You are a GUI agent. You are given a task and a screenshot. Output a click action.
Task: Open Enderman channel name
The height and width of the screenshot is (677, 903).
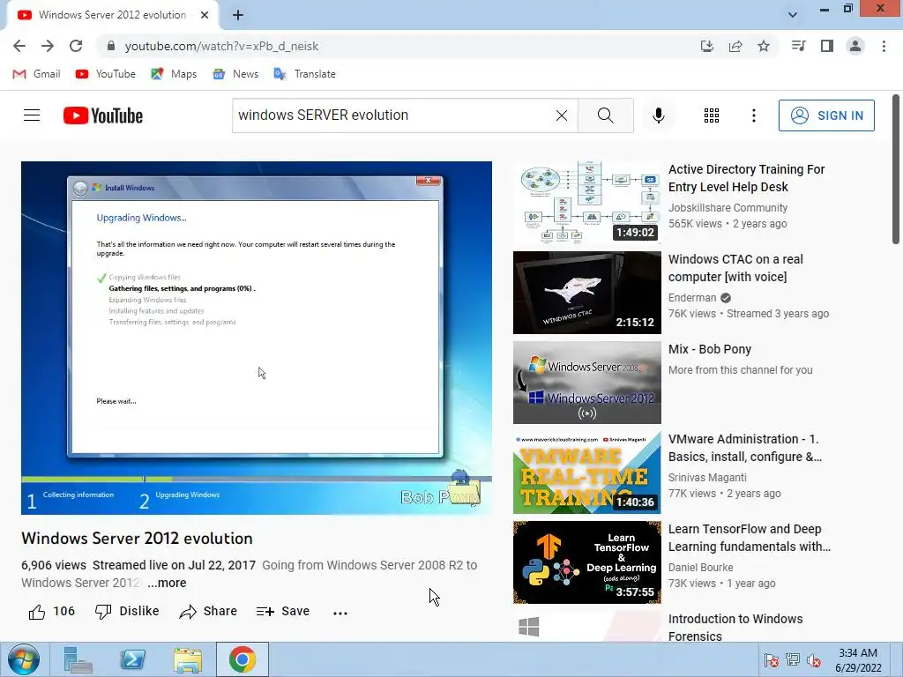tap(692, 298)
